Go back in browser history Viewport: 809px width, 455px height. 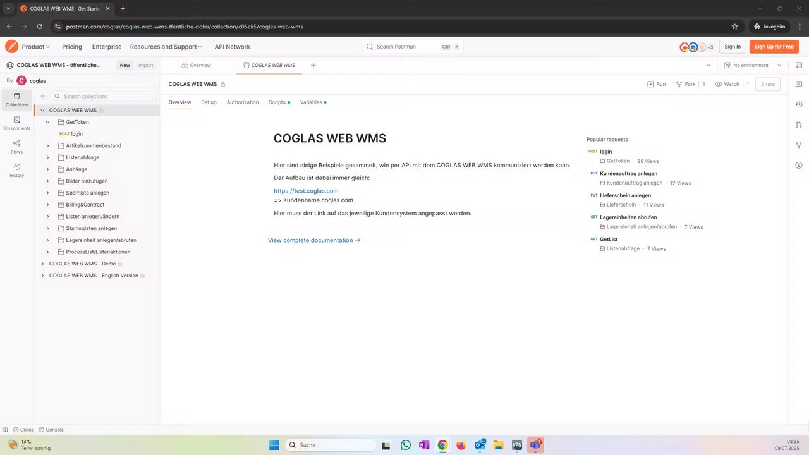point(9,27)
